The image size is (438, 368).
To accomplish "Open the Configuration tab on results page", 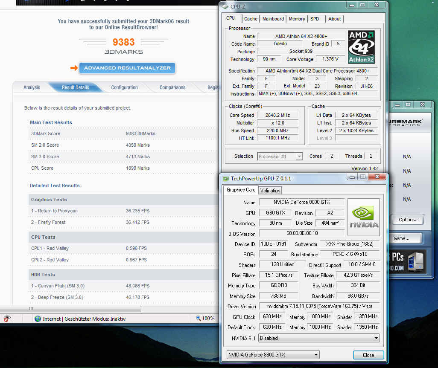I will pos(124,87).
